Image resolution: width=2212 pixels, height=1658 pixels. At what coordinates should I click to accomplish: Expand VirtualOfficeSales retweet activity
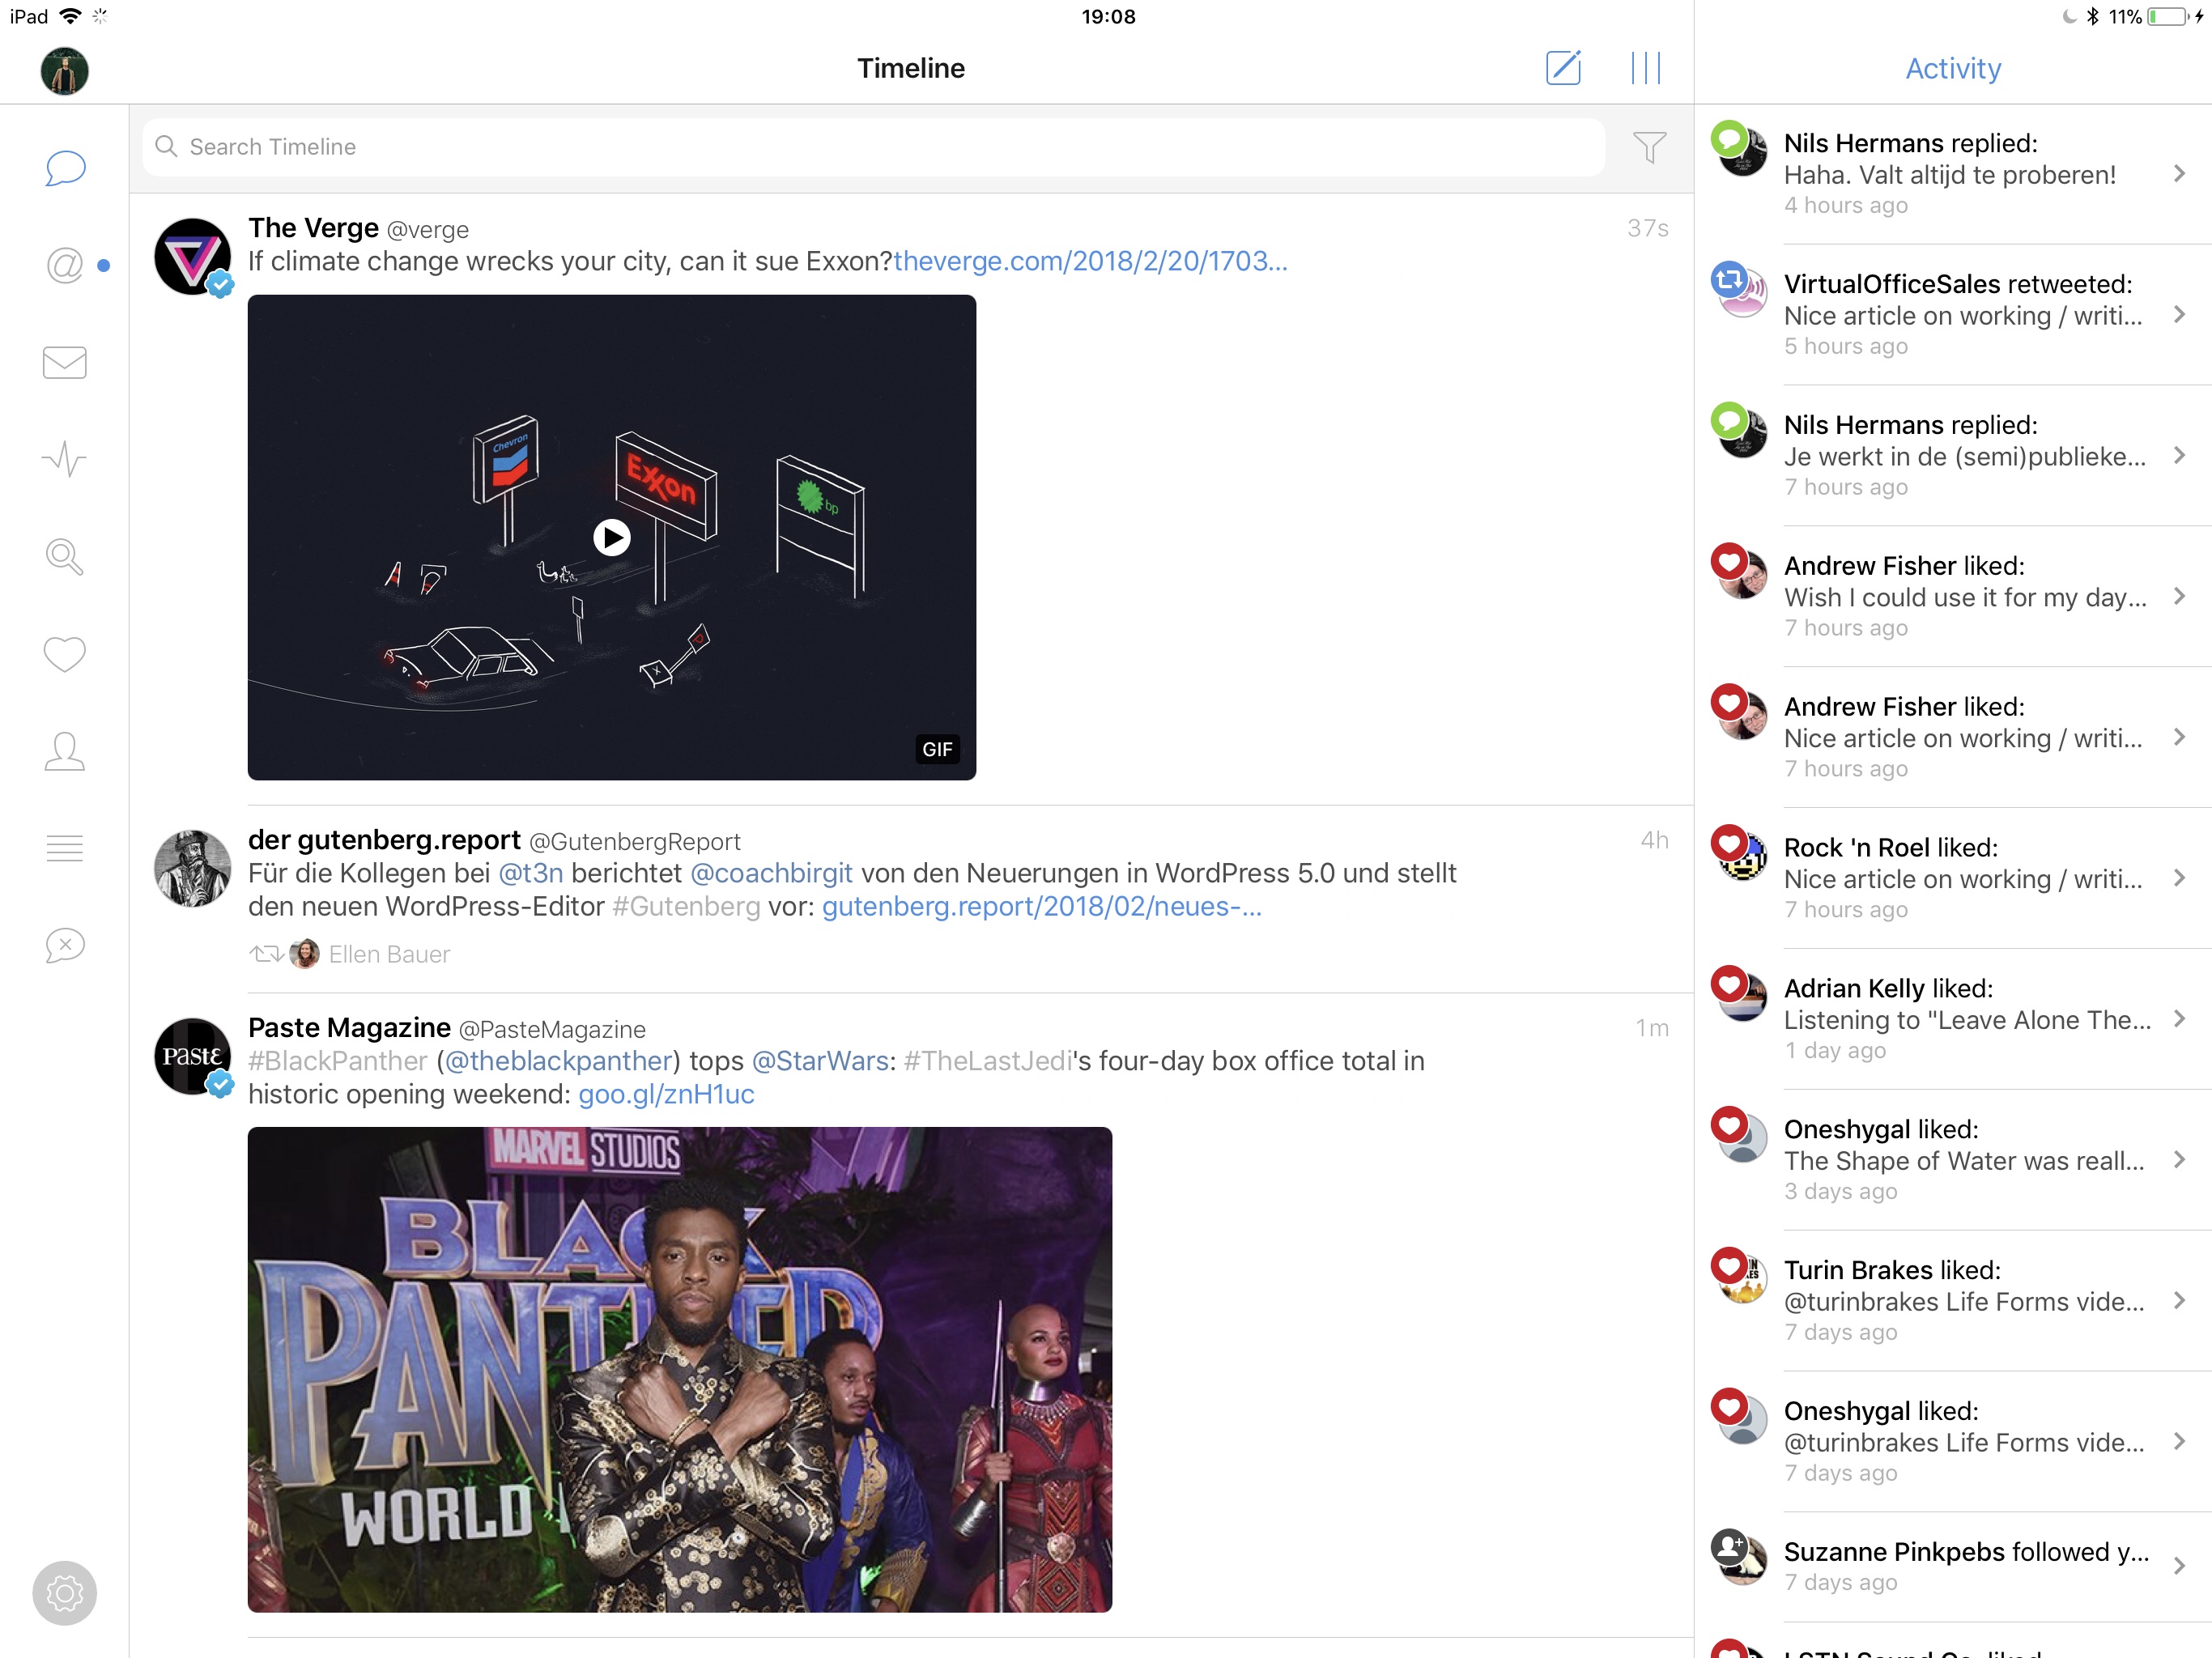coord(2179,314)
